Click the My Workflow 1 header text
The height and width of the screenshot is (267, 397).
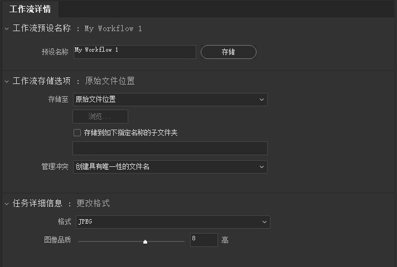[x=113, y=28]
